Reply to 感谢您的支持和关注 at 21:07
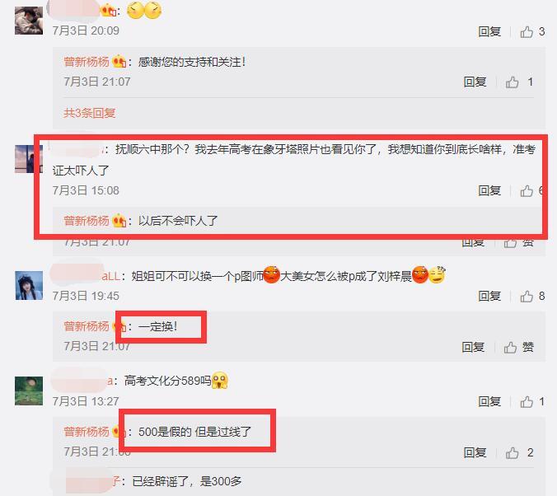Viewport: 557px width, 496px height. coord(475,82)
